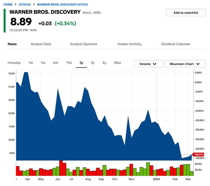Click the 11.00 price axis label
The height and width of the screenshot is (186, 210).
[11, 127]
